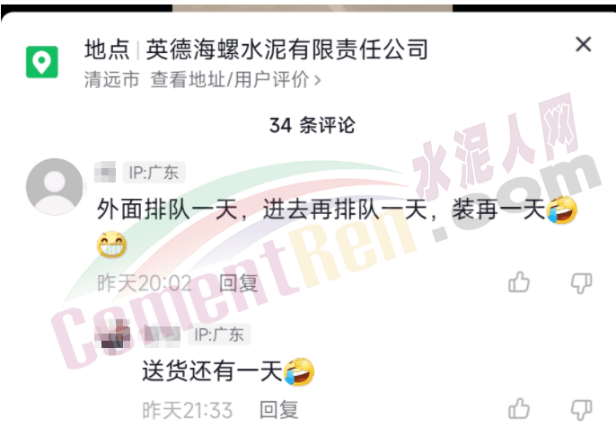616x437 pixels.
Task: Tap the IP:广东 tag on second comment
Action: [x=219, y=334]
